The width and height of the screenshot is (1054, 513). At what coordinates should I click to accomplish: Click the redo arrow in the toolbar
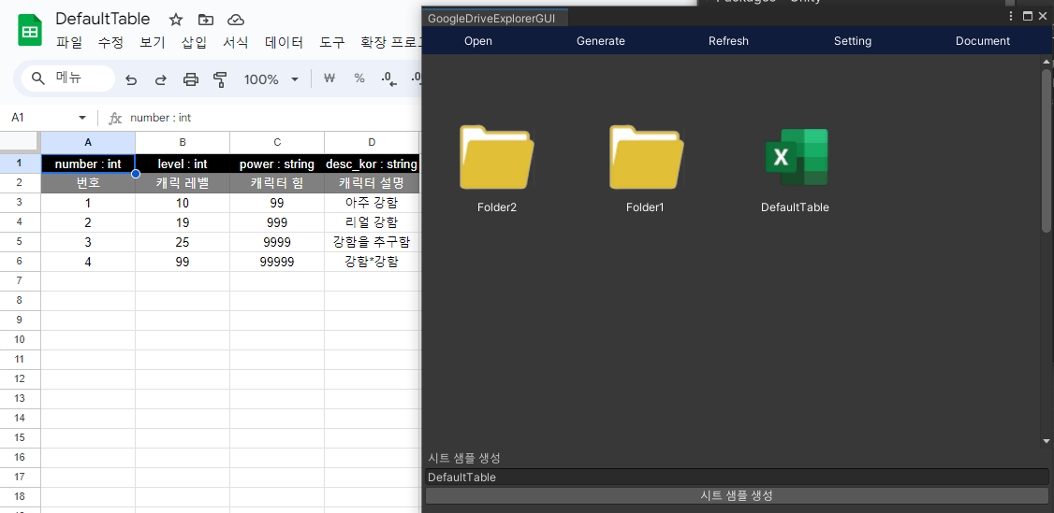161,79
